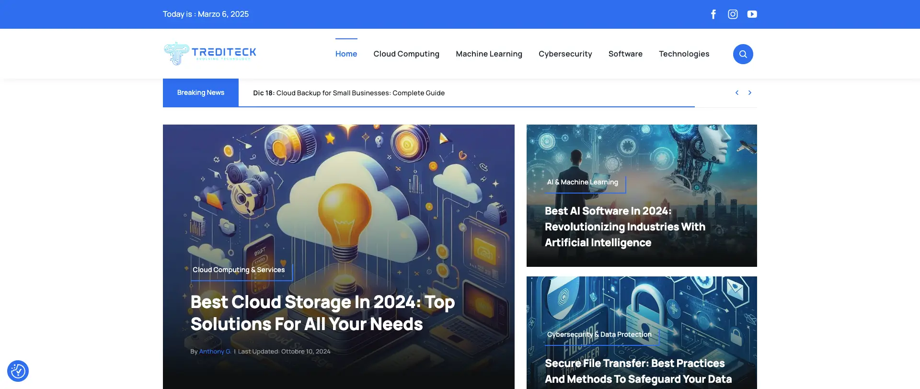
Task: Go to the Home menu item
Action: [x=346, y=54]
